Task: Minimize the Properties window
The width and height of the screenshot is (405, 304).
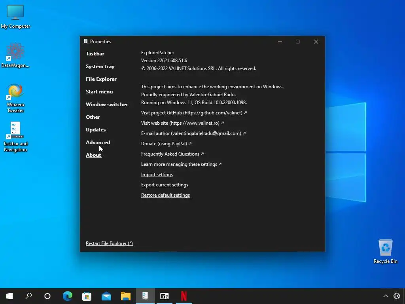Action: 280,42
